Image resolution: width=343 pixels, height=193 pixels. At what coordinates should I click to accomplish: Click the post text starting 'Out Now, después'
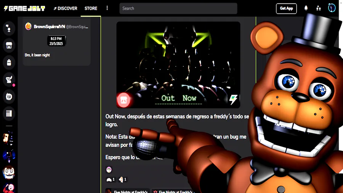pyautogui.click(x=177, y=121)
